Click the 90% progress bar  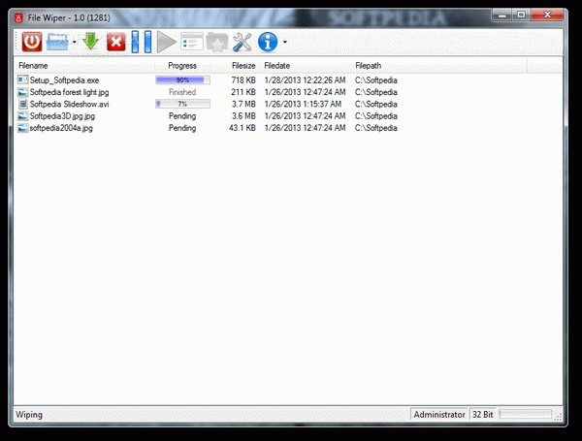(182, 80)
